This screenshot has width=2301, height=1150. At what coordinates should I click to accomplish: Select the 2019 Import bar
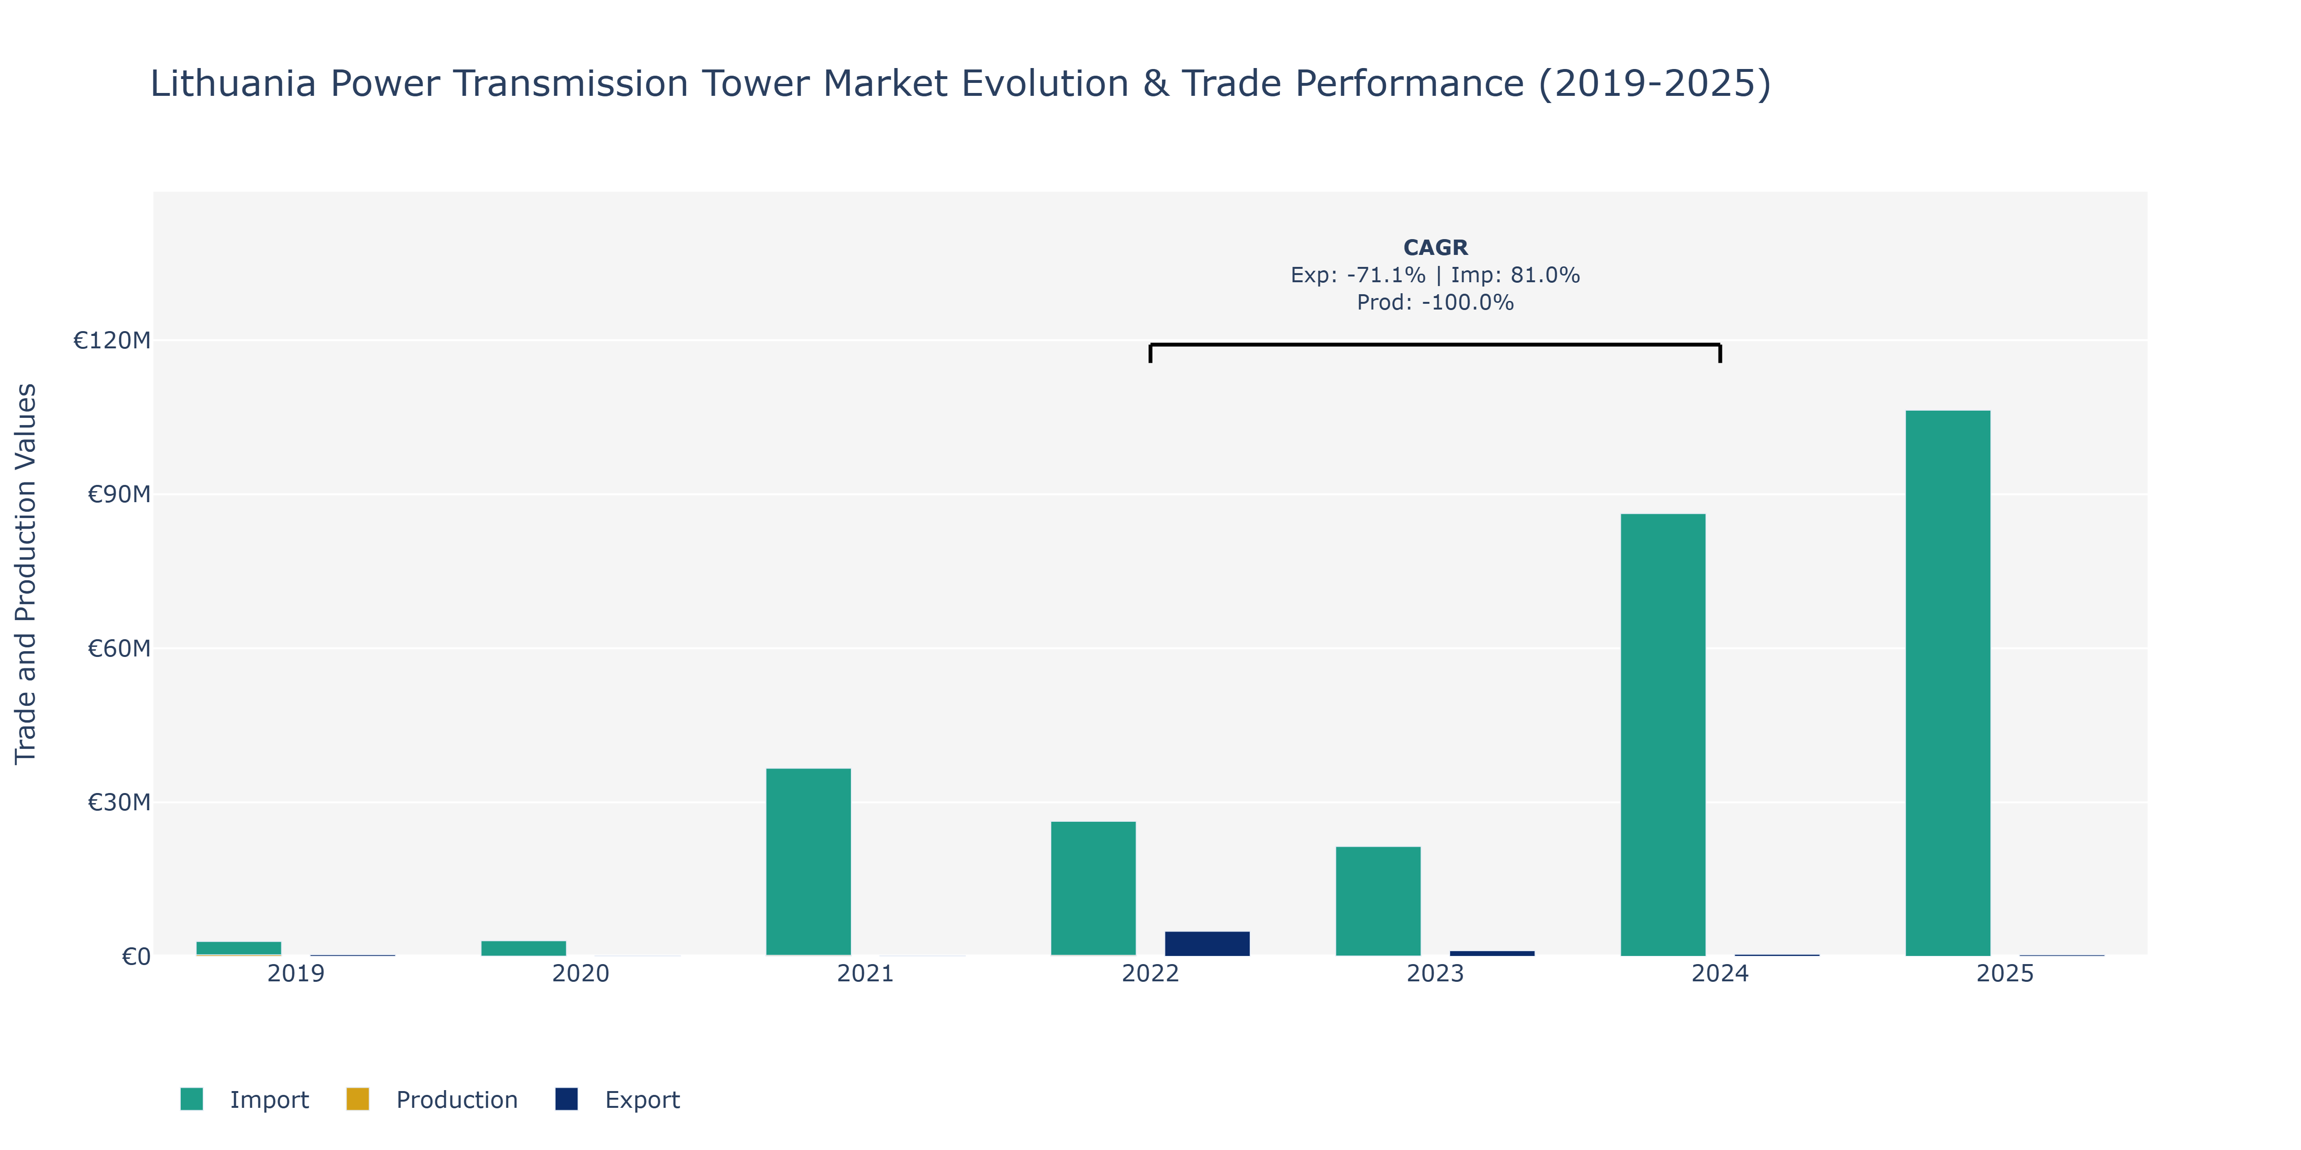tap(239, 948)
